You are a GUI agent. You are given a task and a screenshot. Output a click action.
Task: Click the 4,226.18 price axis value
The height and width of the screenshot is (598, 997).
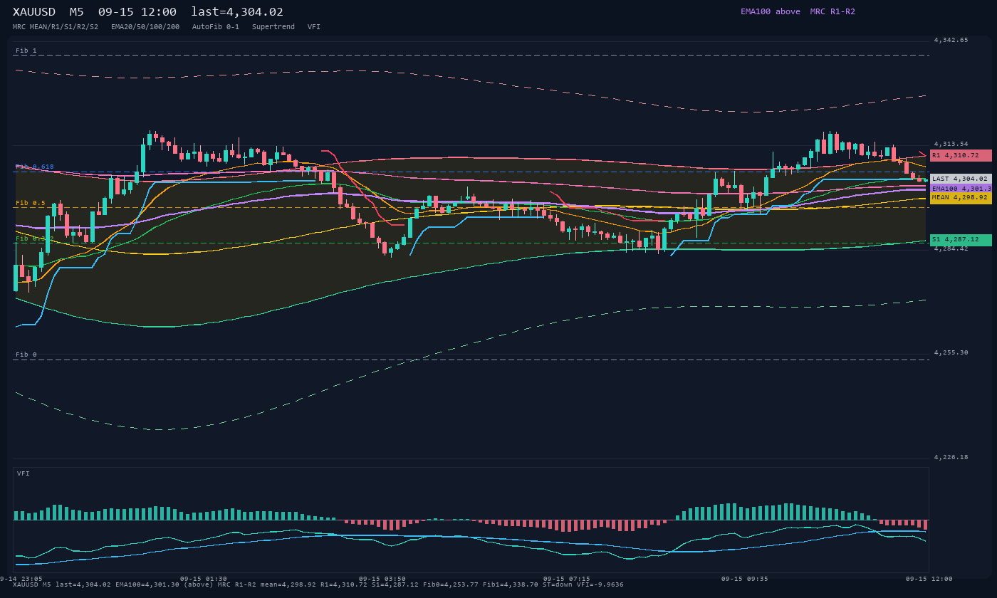pos(951,457)
